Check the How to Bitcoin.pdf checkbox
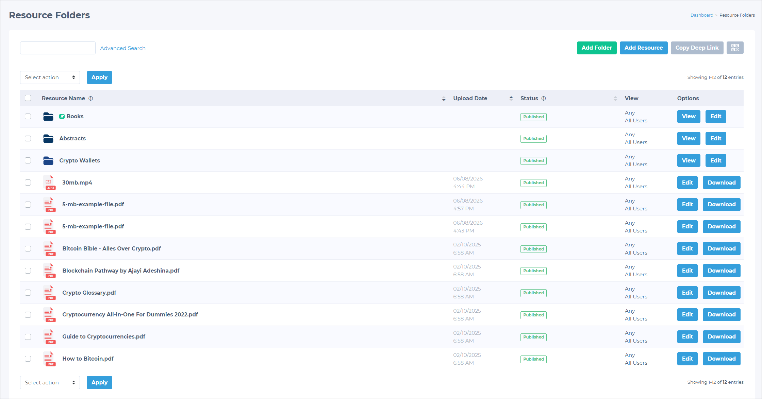The image size is (762, 399). pyautogui.click(x=28, y=359)
